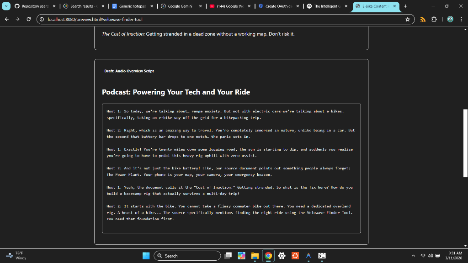This screenshot has height=263, width=468.
Task: Click the Windows Start button
Action: [146, 256]
